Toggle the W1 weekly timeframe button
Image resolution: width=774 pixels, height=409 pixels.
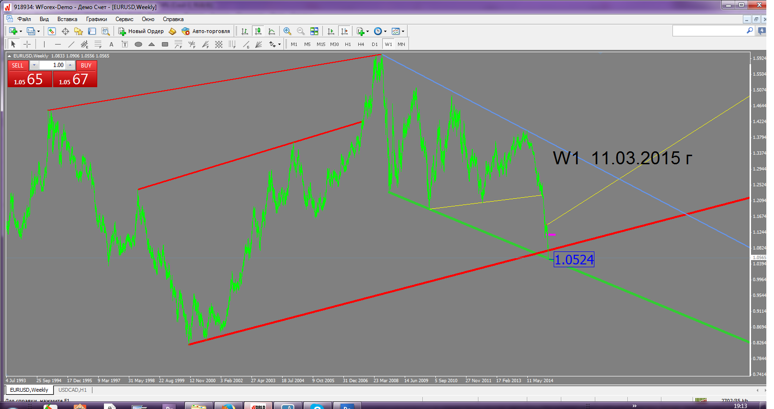(388, 44)
